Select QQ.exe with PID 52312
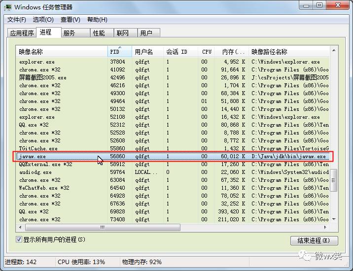Image resolution: width=353 pixels, height=271 pixels. coord(173,125)
